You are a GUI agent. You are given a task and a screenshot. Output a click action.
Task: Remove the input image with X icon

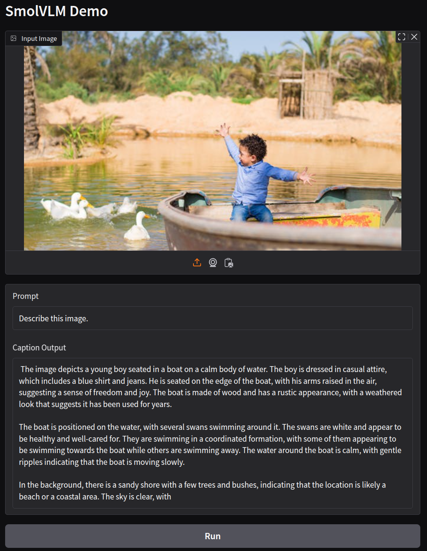point(414,37)
